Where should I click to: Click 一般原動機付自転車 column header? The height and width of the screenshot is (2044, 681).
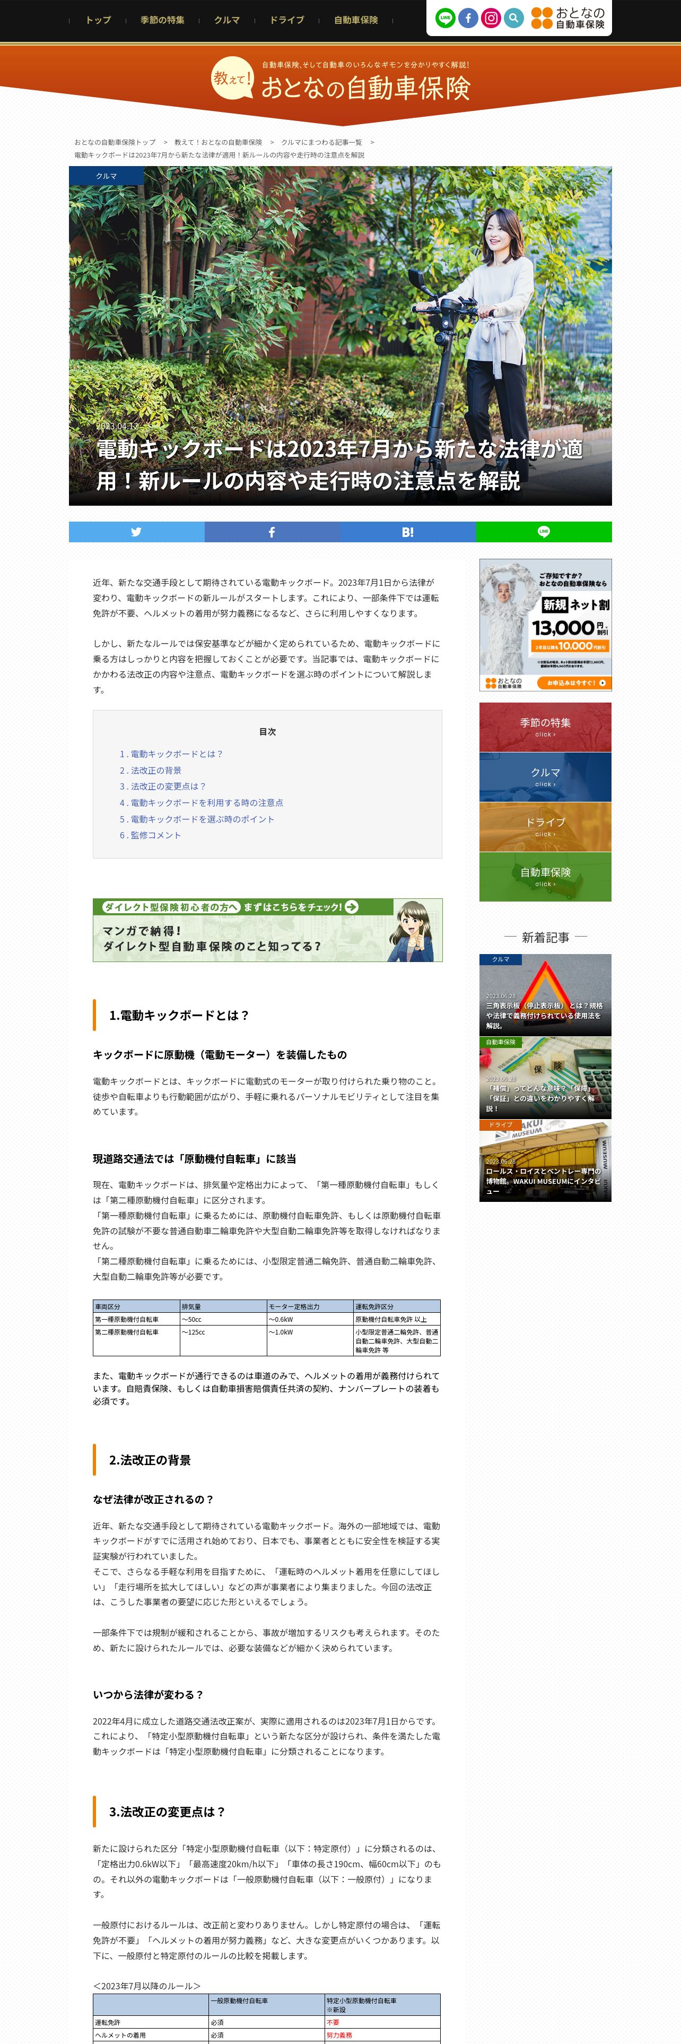(x=267, y=2004)
